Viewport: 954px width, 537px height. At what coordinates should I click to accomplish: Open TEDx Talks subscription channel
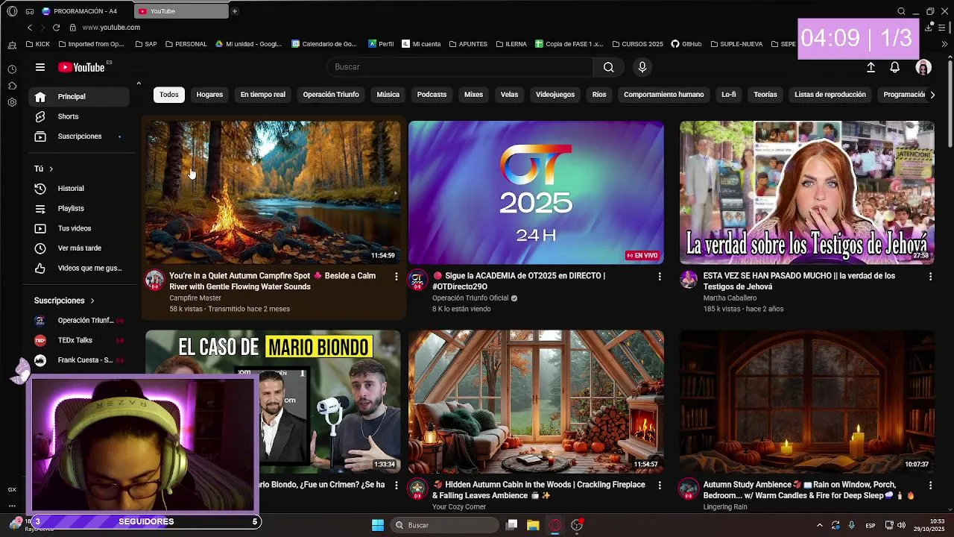80,340
